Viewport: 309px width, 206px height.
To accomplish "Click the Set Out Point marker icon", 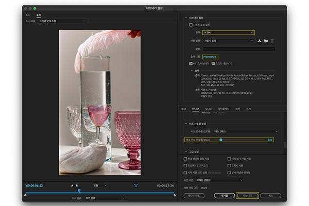I will pos(77,185).
